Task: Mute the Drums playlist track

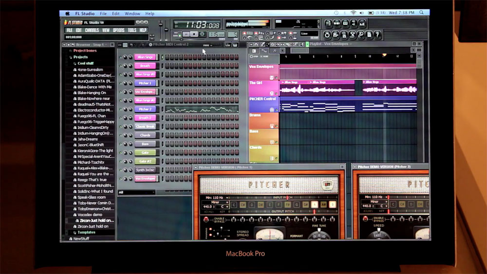Action: tap(276, 126)
